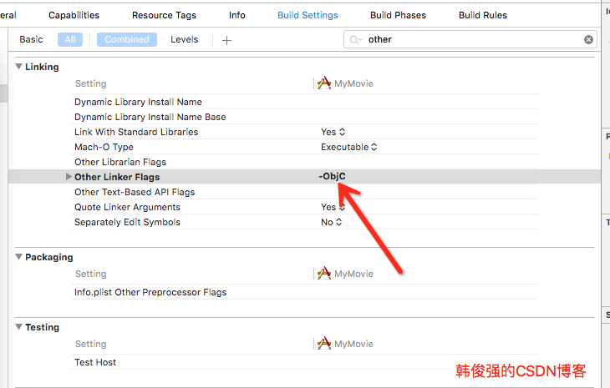Select the Build Settings tab
Viewport: 610px width, 388px height.
click(308, 15)
